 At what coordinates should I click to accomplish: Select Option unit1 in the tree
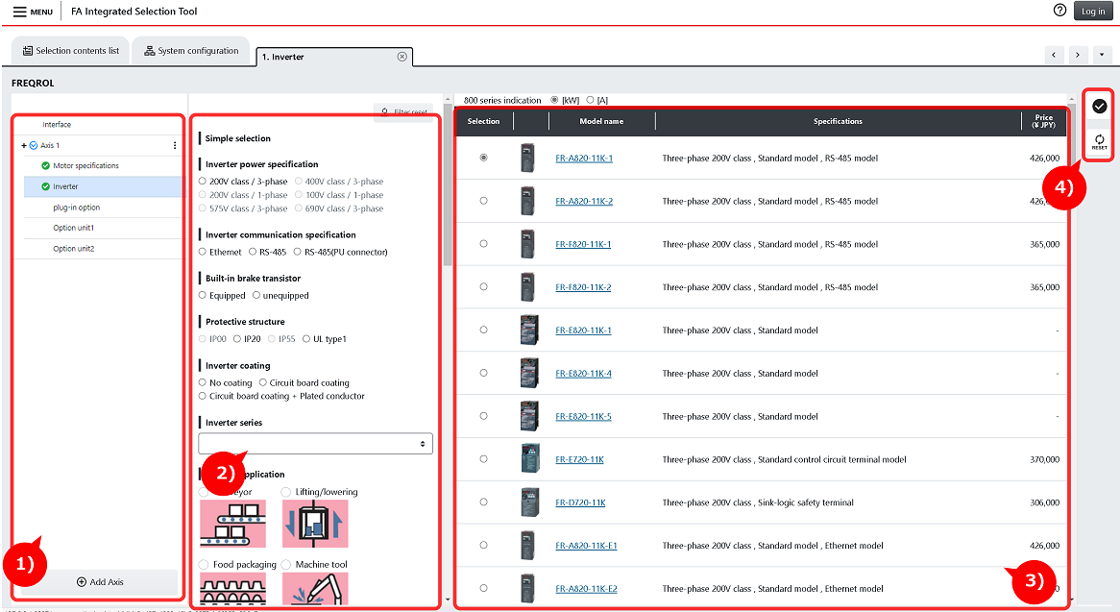click(x=74, y=228)
